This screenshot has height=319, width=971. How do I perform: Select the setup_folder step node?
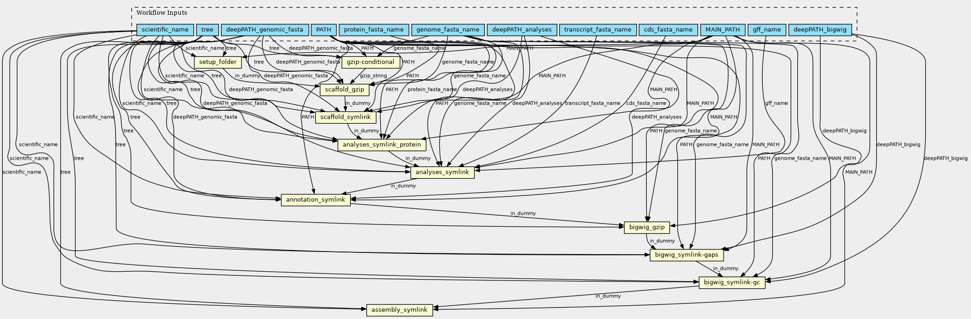click(218, 62)
